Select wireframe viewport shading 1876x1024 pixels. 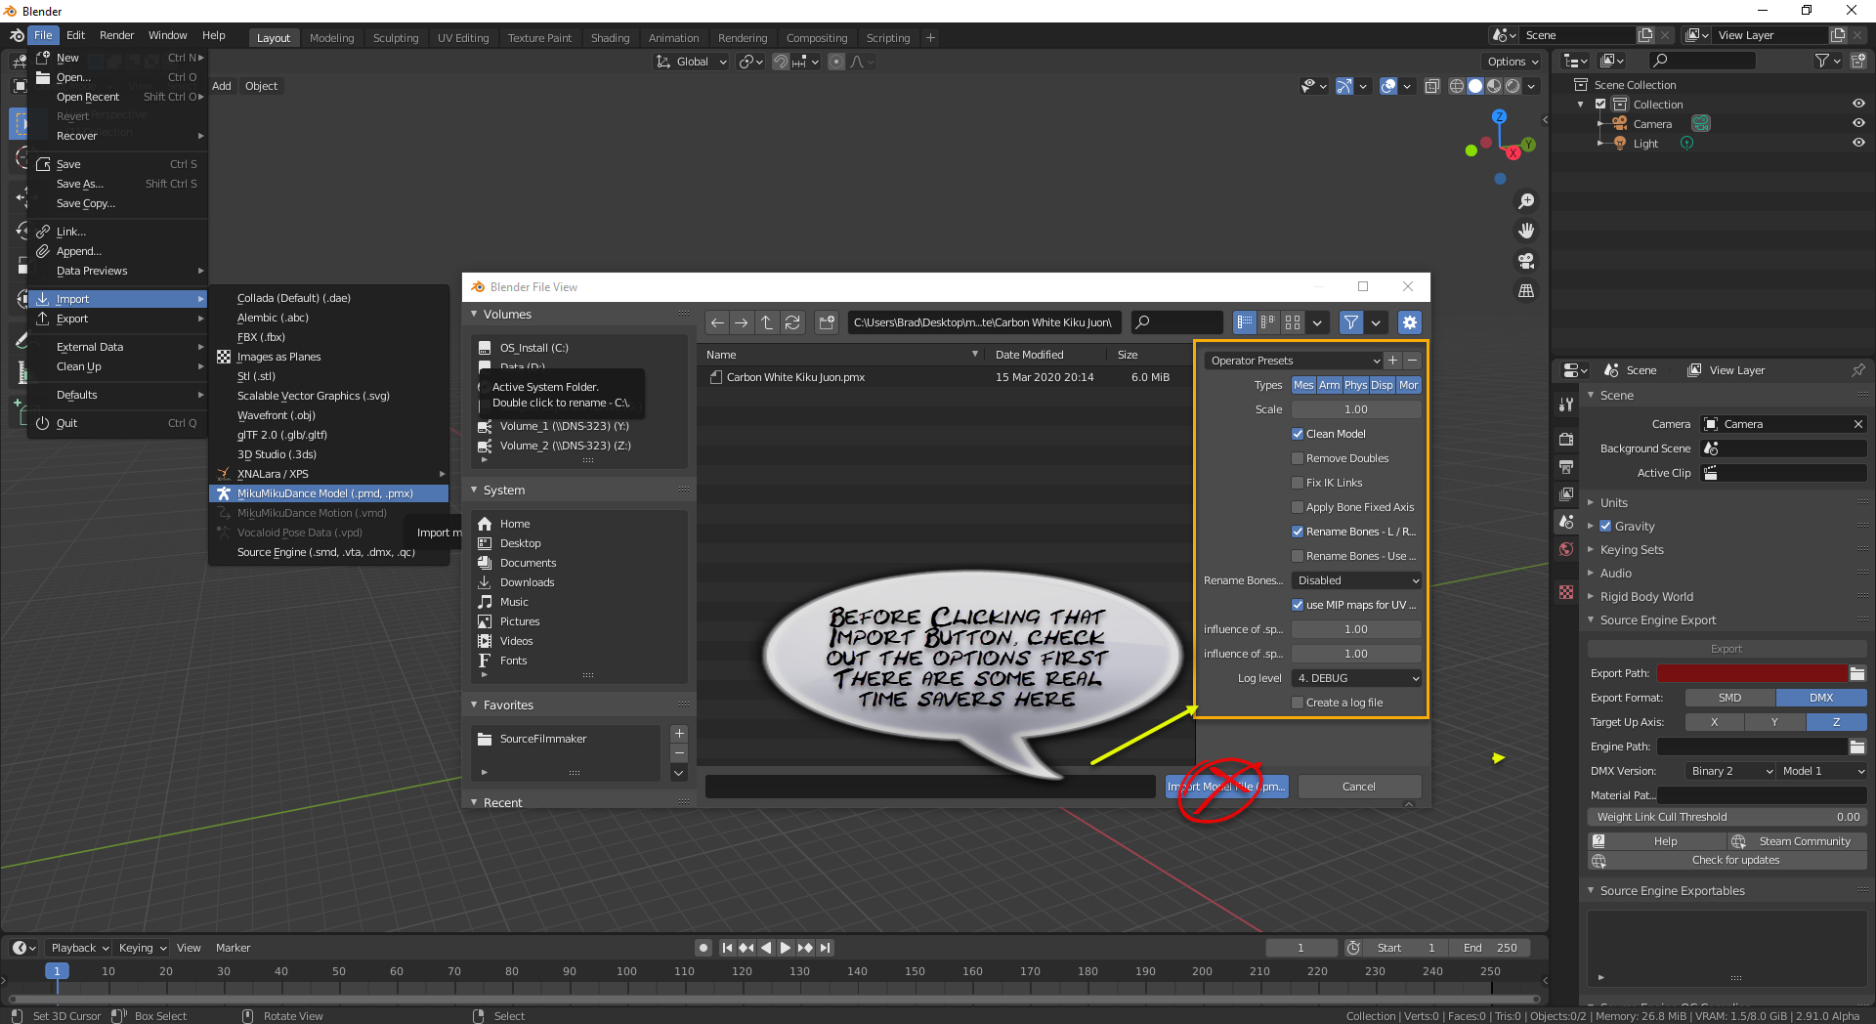coord(1457,86)
